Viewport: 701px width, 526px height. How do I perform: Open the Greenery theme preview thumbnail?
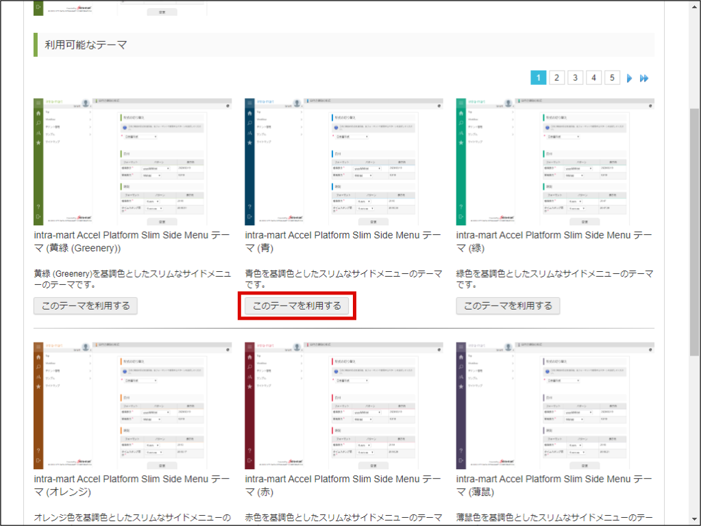[133, 162]
